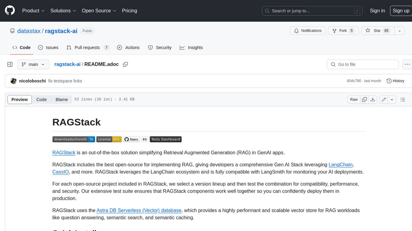Open nicoloboschi author profile link
412x231 pixels.
click(x=32, y=81)
